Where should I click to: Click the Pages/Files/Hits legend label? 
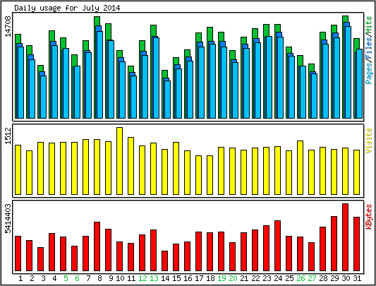(369, 50)
